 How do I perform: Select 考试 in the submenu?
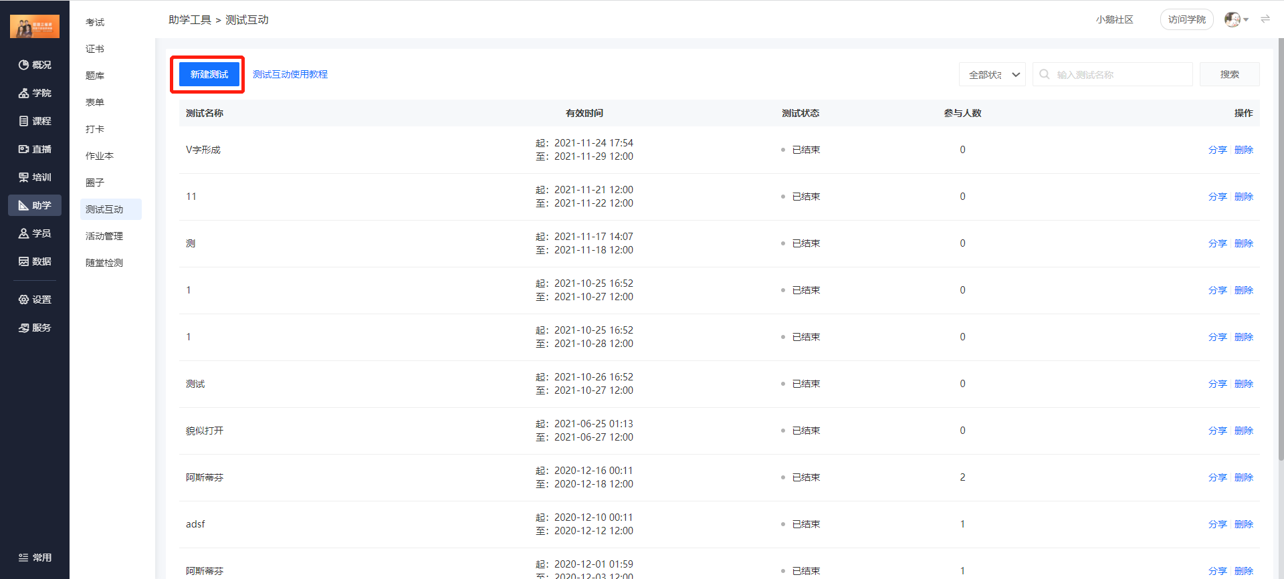point(95,22)
